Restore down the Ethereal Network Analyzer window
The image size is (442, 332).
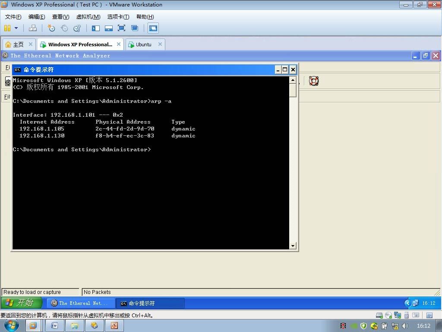click(425, 56)
